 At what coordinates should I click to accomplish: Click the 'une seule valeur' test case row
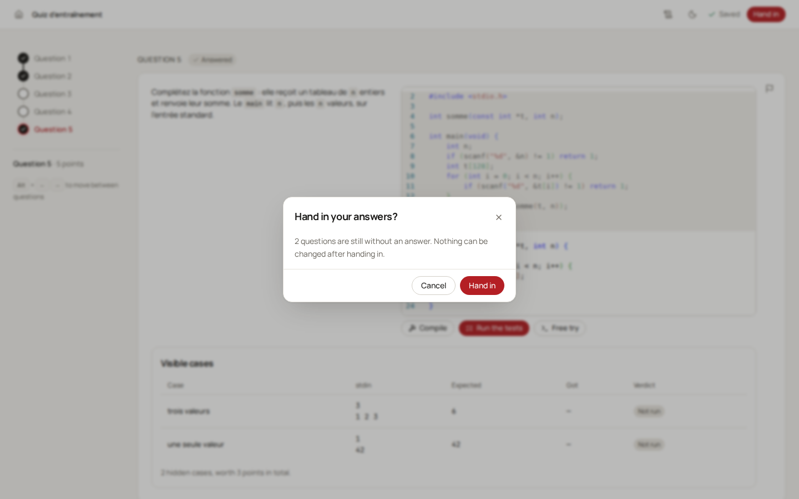(454, 445)
